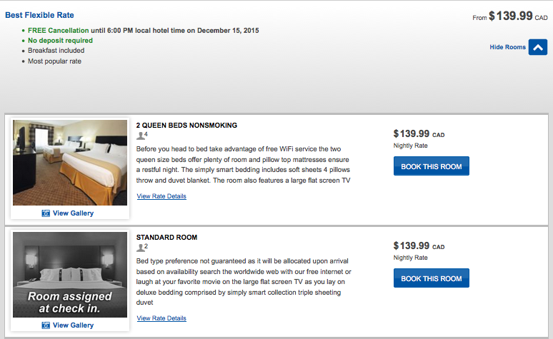Open the 2 Queen Beds room photo

click(x=70, y=163)
